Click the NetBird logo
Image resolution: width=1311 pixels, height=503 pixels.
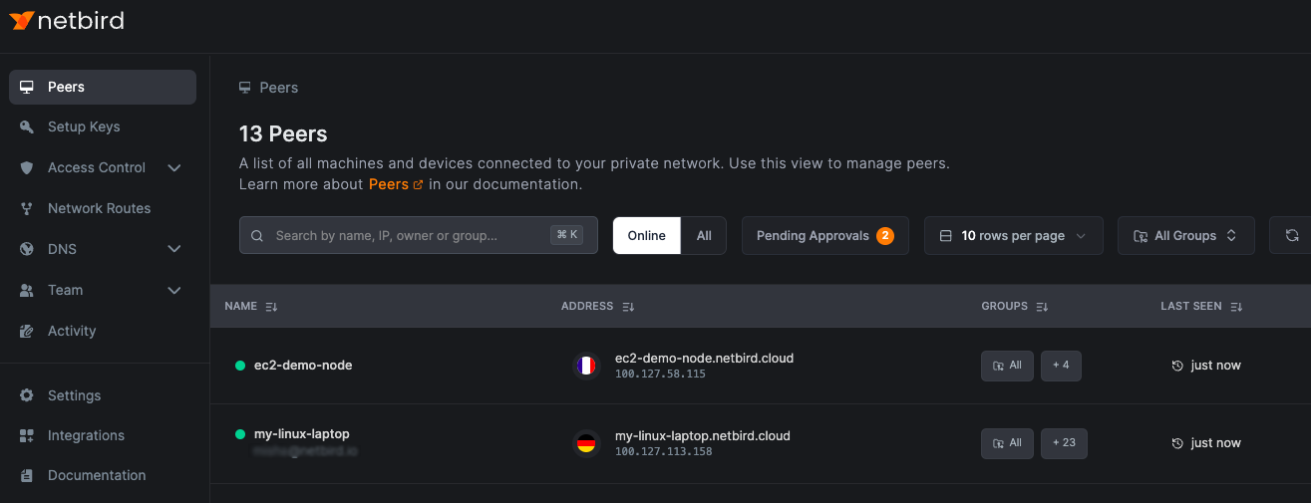pos(67,21)
